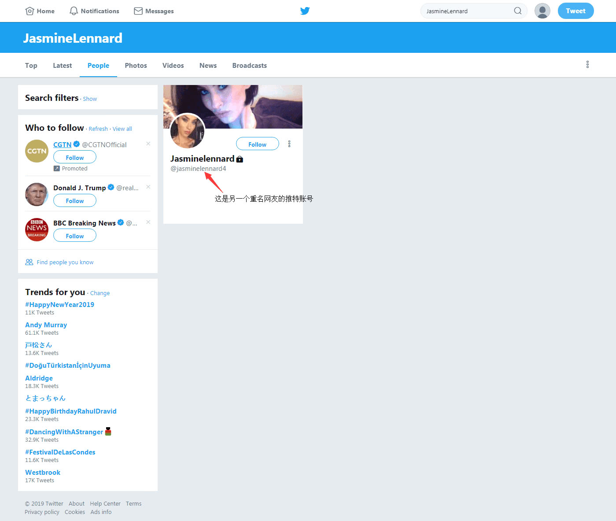Open the Ads info footer link
This screenshot has width=616, height=521.
[x=101, y=512]
